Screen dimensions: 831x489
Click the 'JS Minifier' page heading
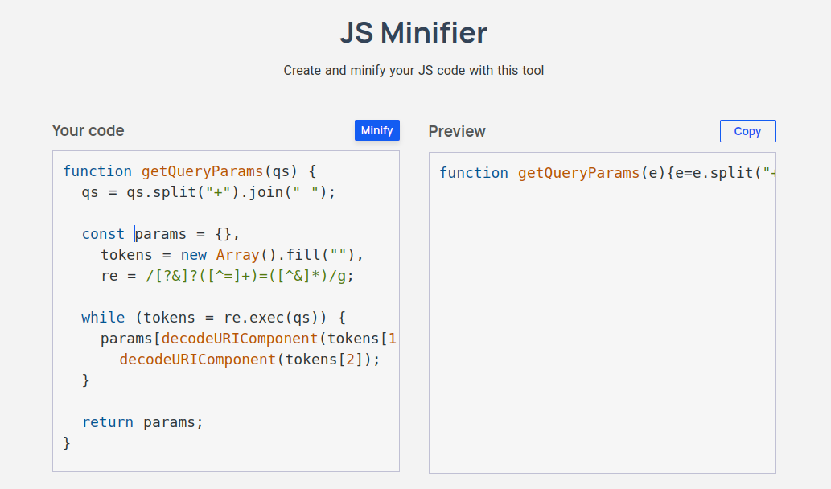pos(413,33)
